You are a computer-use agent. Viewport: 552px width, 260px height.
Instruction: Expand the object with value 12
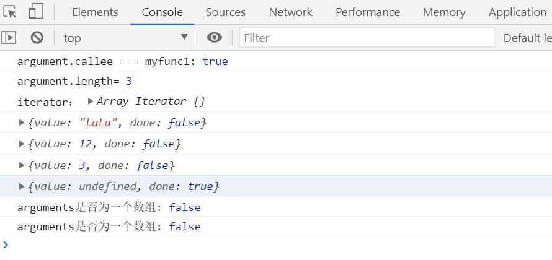[x=22, y=144]
